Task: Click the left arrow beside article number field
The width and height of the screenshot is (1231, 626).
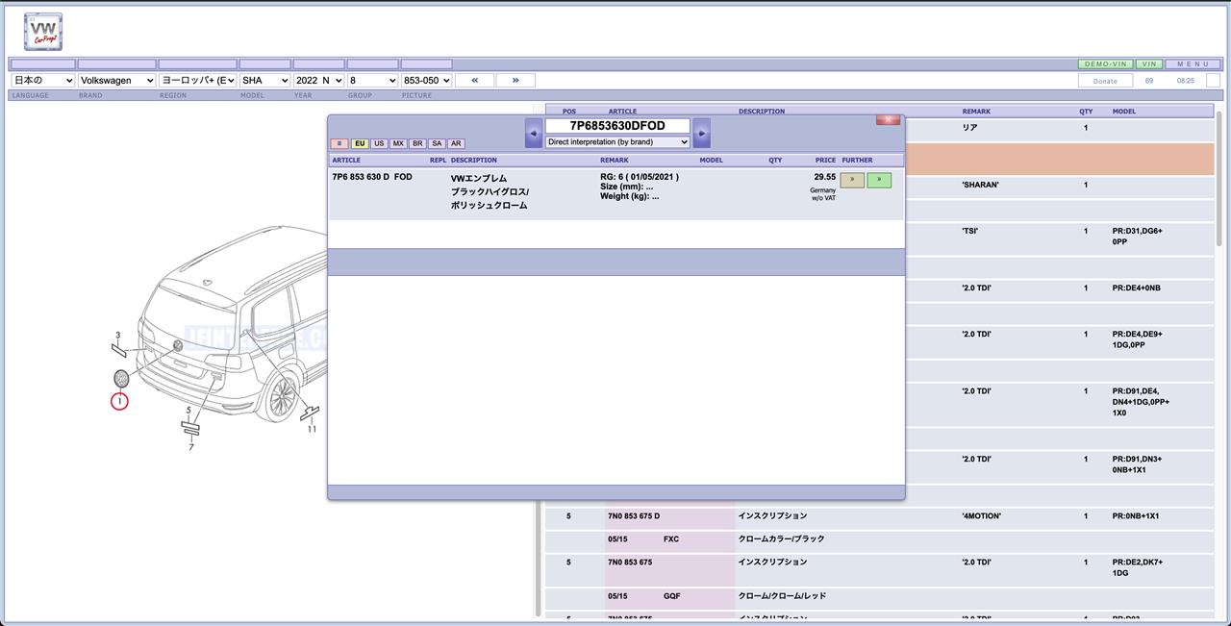Action: coord(534,133)
